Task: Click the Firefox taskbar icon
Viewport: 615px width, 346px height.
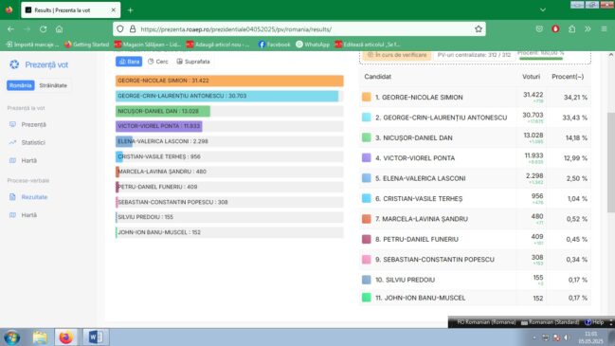Action: [66, 337]
